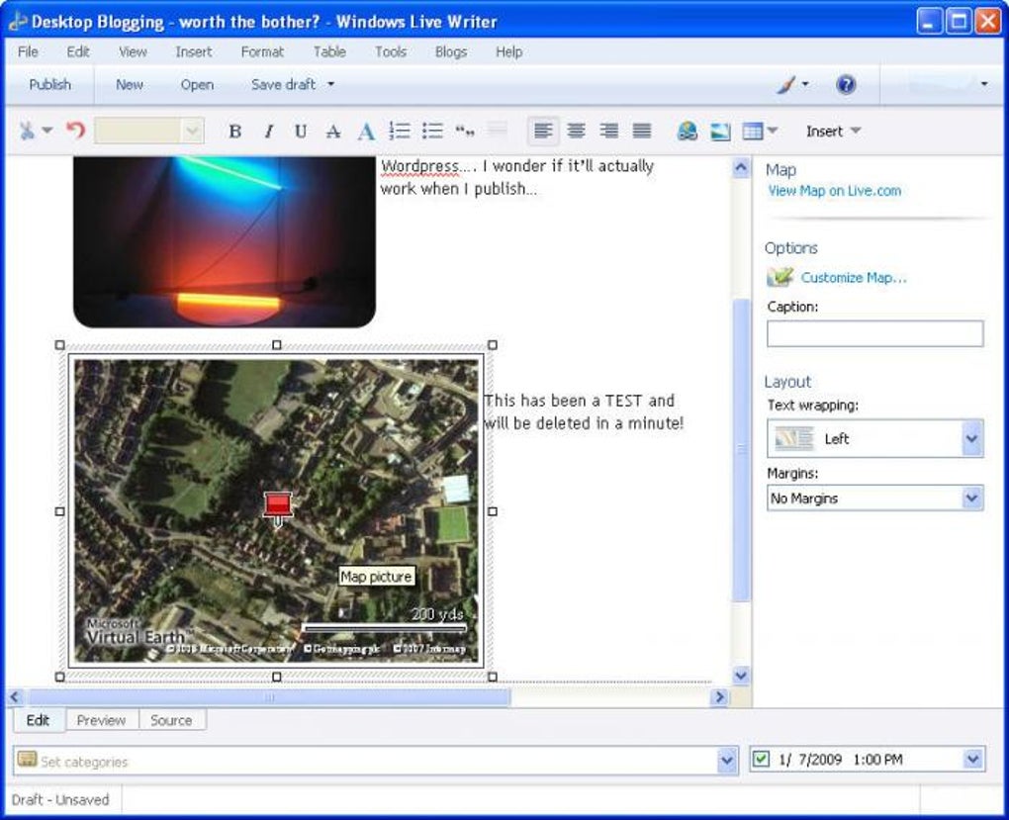The width and height of the screenshot is (1009, 820).
Task: Switch to the Source tab
Action: (x=171, y=720)
